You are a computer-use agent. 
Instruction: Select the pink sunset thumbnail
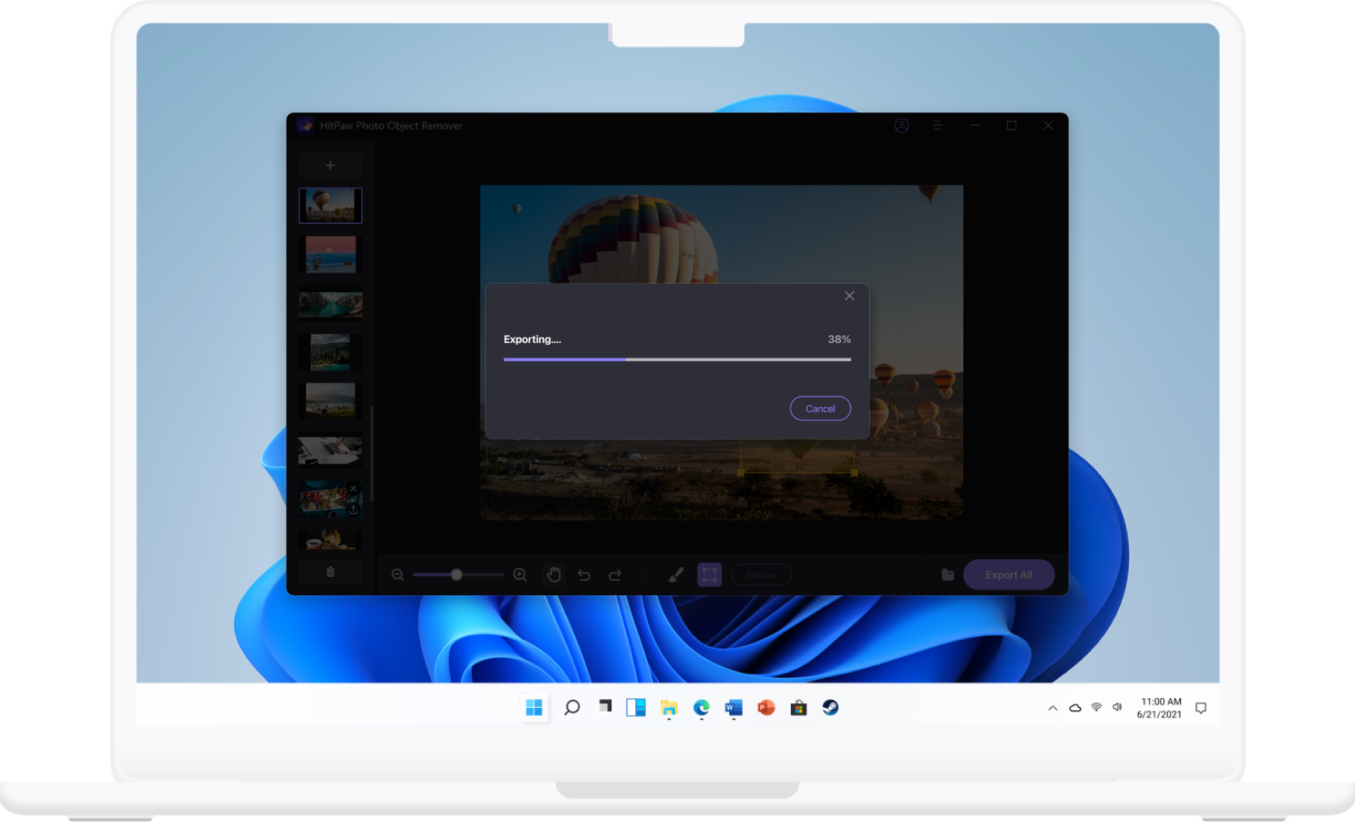pyautogui.click(x=330, y=254)
